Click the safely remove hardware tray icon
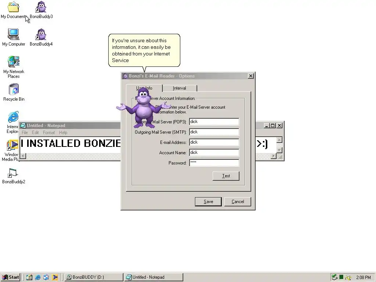Viewport: 376px width, 282px height. click(335, 277)
